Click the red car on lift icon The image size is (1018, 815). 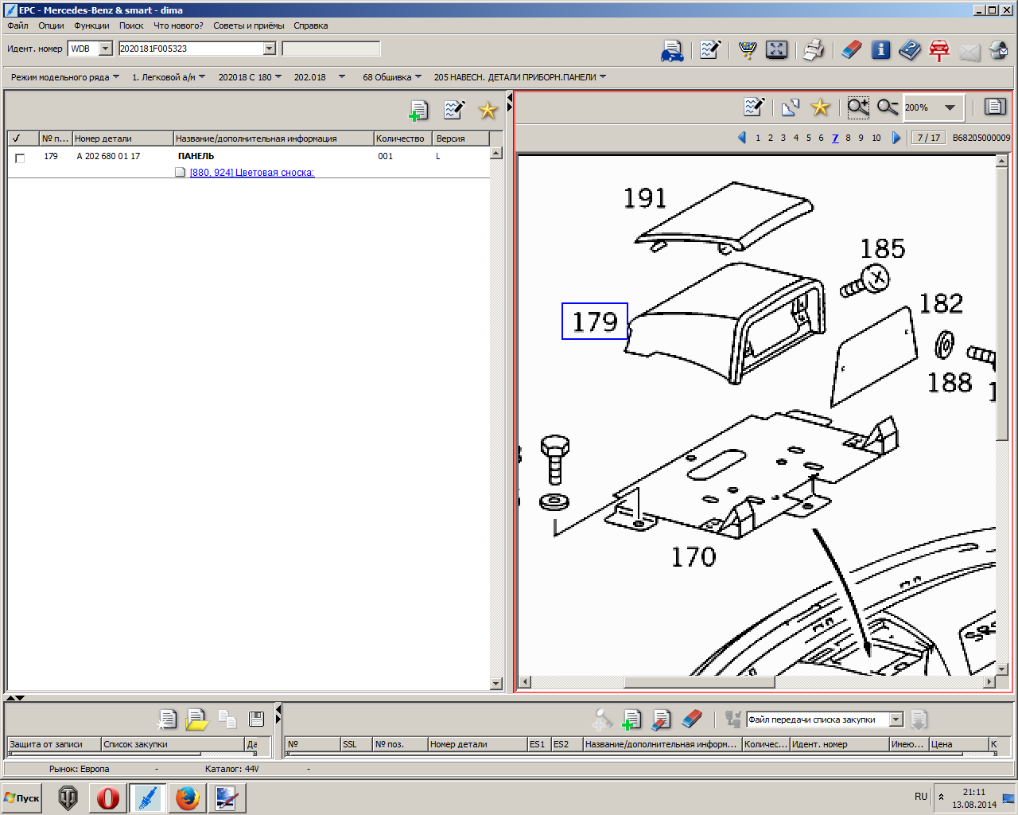pyautogui.click(x=939, y=50)
